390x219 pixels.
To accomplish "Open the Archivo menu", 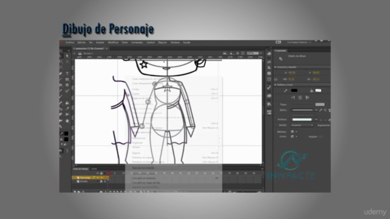I will 70,43.
